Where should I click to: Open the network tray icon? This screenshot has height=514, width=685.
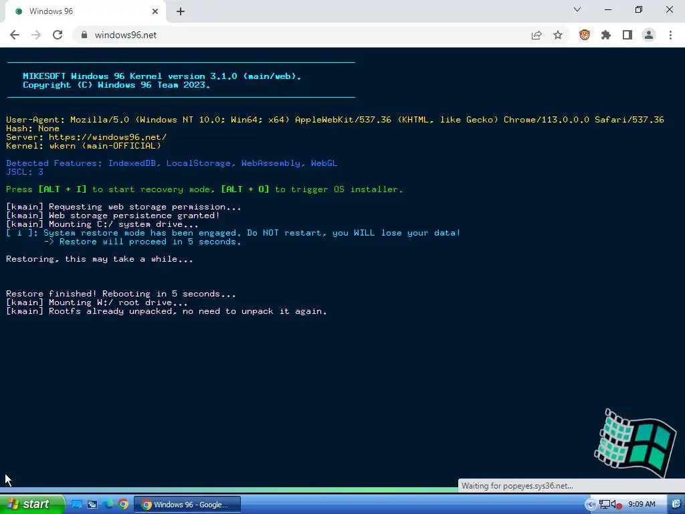point(605,505)
